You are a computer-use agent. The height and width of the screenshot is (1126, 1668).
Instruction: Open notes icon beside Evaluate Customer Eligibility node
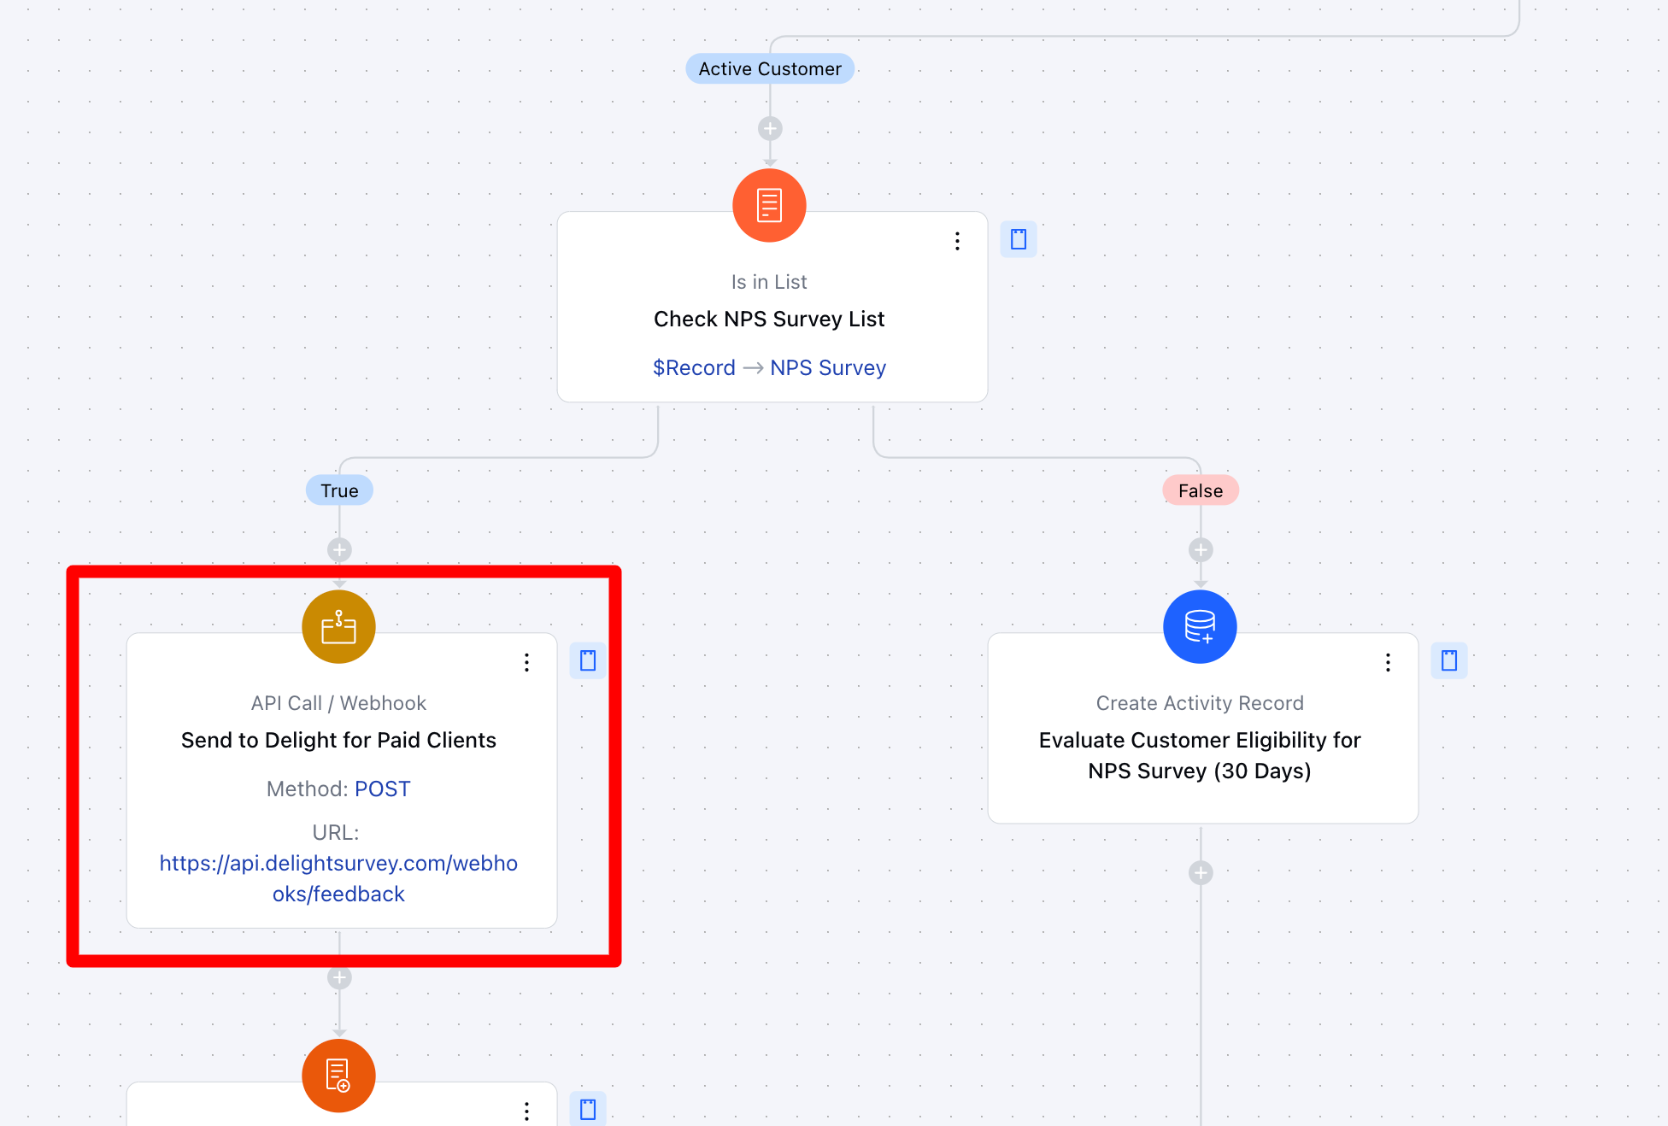(1449, 660)
